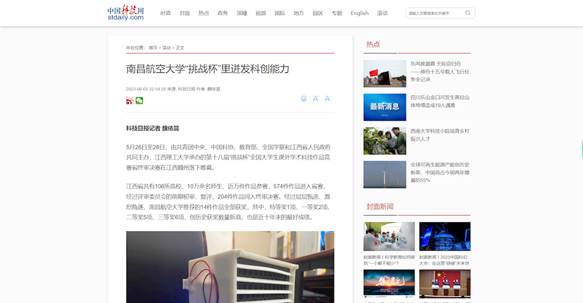583x303 pixels.
Task: Open the 国际 section
Action: click(x=280, y=13)
